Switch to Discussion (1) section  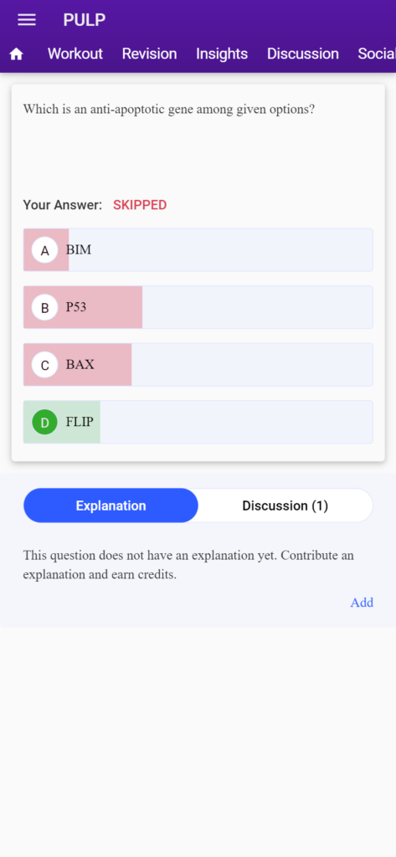(x=285, y=505)
